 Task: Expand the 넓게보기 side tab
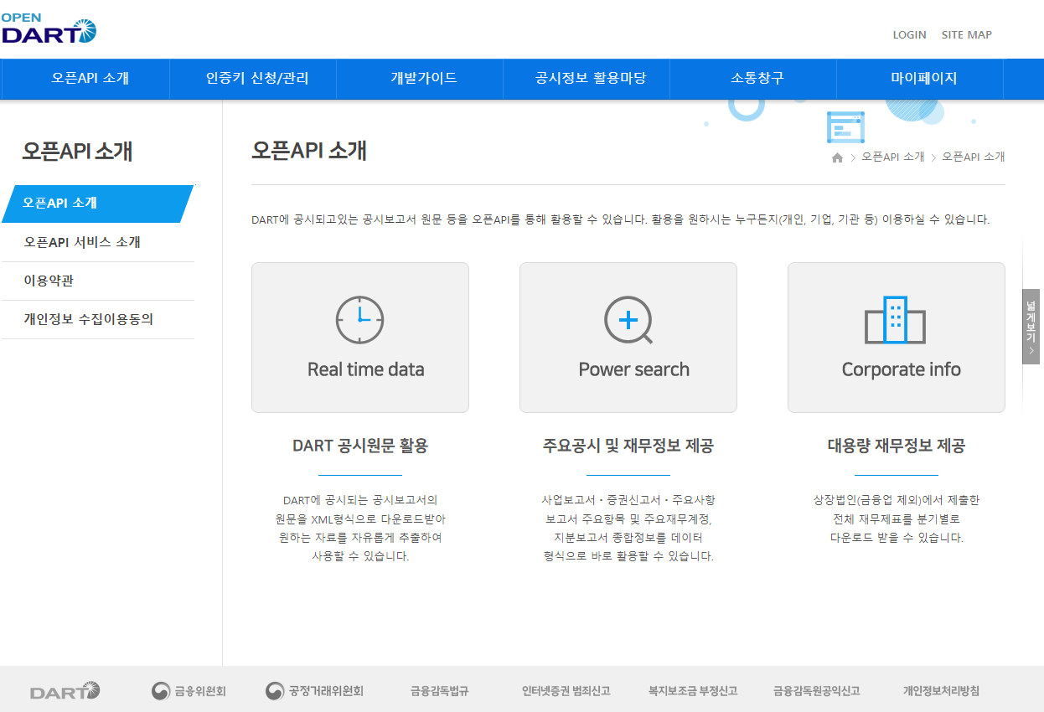coord(1031,327)
